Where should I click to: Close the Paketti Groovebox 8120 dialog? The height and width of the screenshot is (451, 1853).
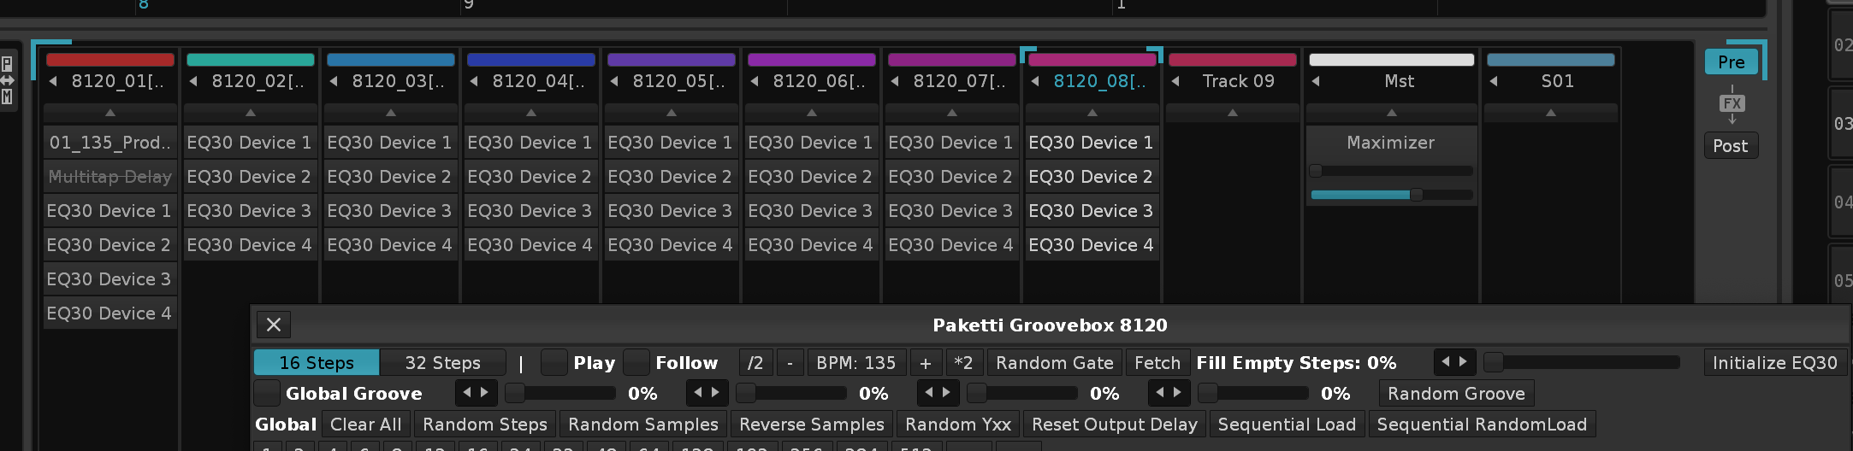(274, 325)
